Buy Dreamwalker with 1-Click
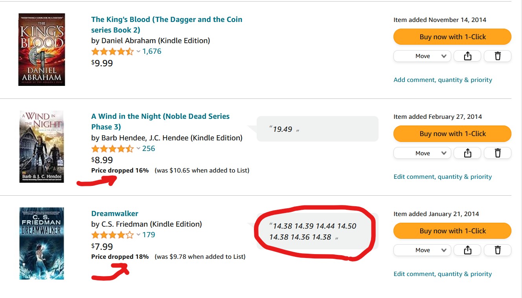Image resolution: width=522 pixels, height=298 pixels. point(452,231)
